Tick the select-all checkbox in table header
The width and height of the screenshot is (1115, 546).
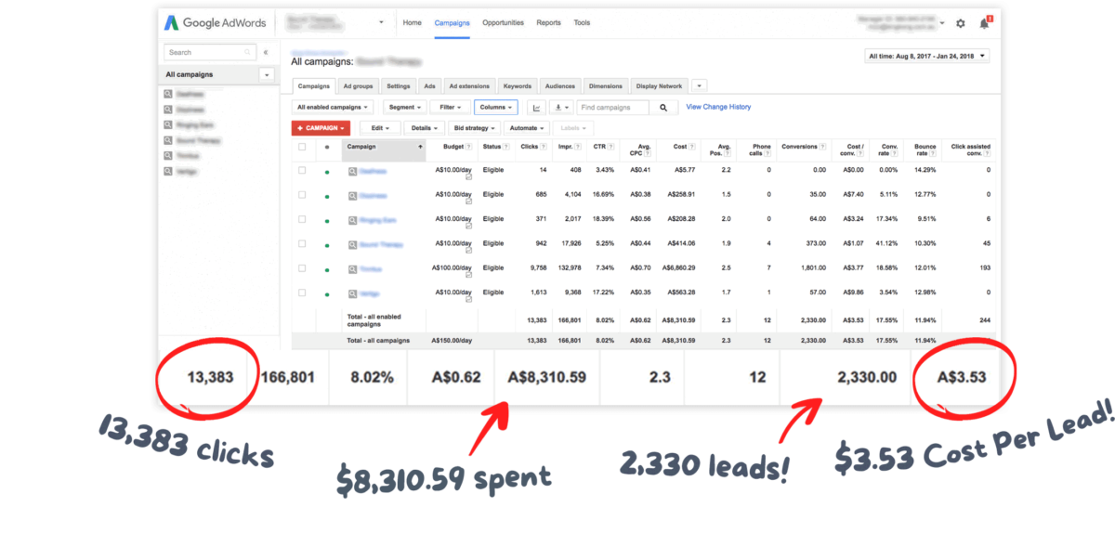coord(302,147)
